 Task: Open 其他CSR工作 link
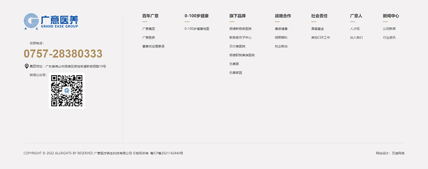[320, 37]
